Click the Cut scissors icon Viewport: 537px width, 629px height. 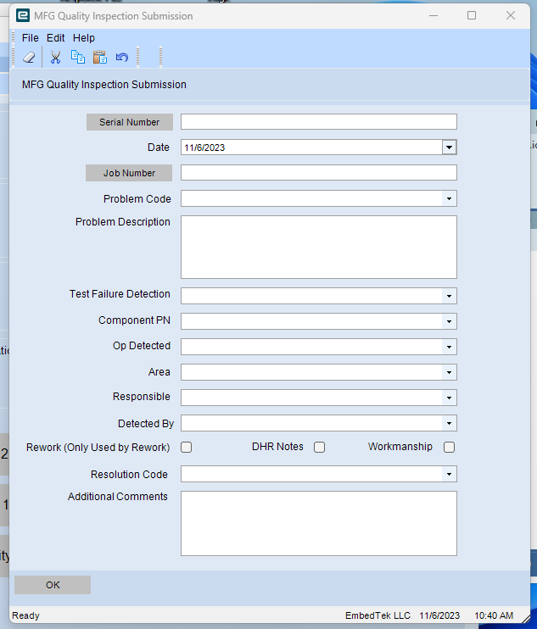[x=55, y=58]
